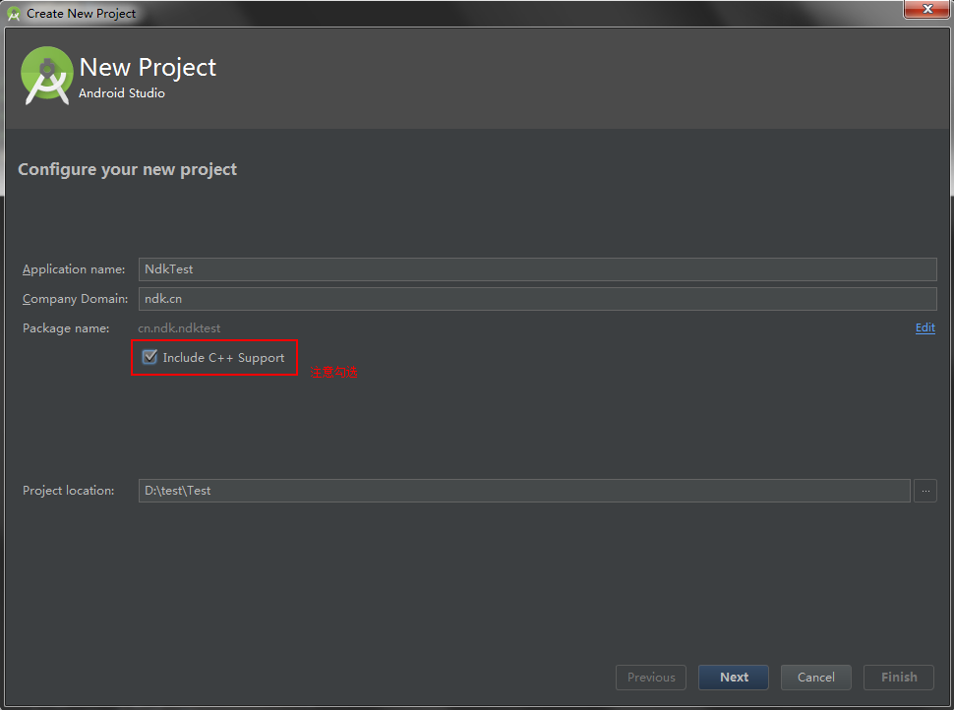Click the "New Project" header title
The height and width of the screenshot is (710, 954).
coord(148,67)
